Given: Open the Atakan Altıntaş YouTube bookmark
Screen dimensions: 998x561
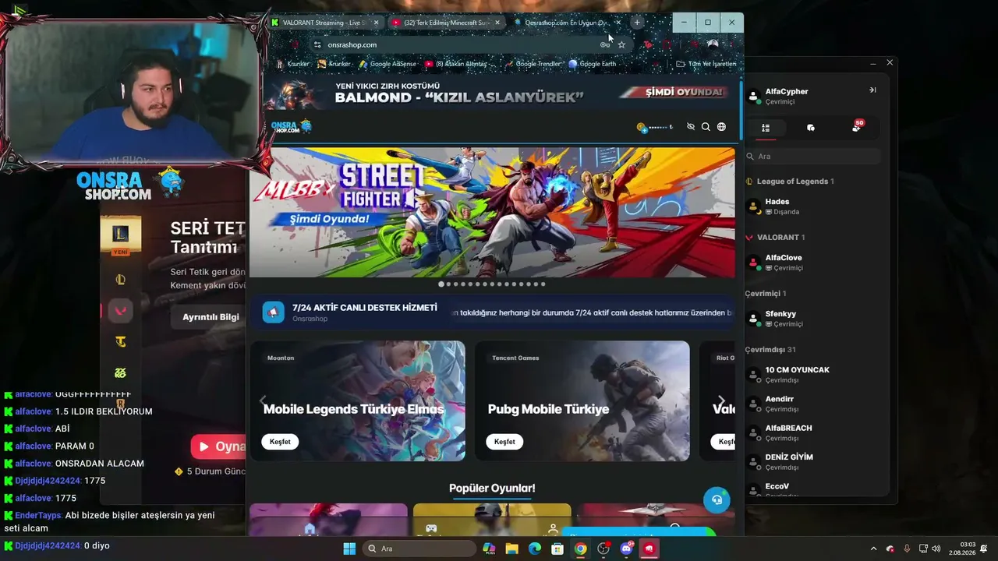Looking at the screenshot, I should 456,64.
